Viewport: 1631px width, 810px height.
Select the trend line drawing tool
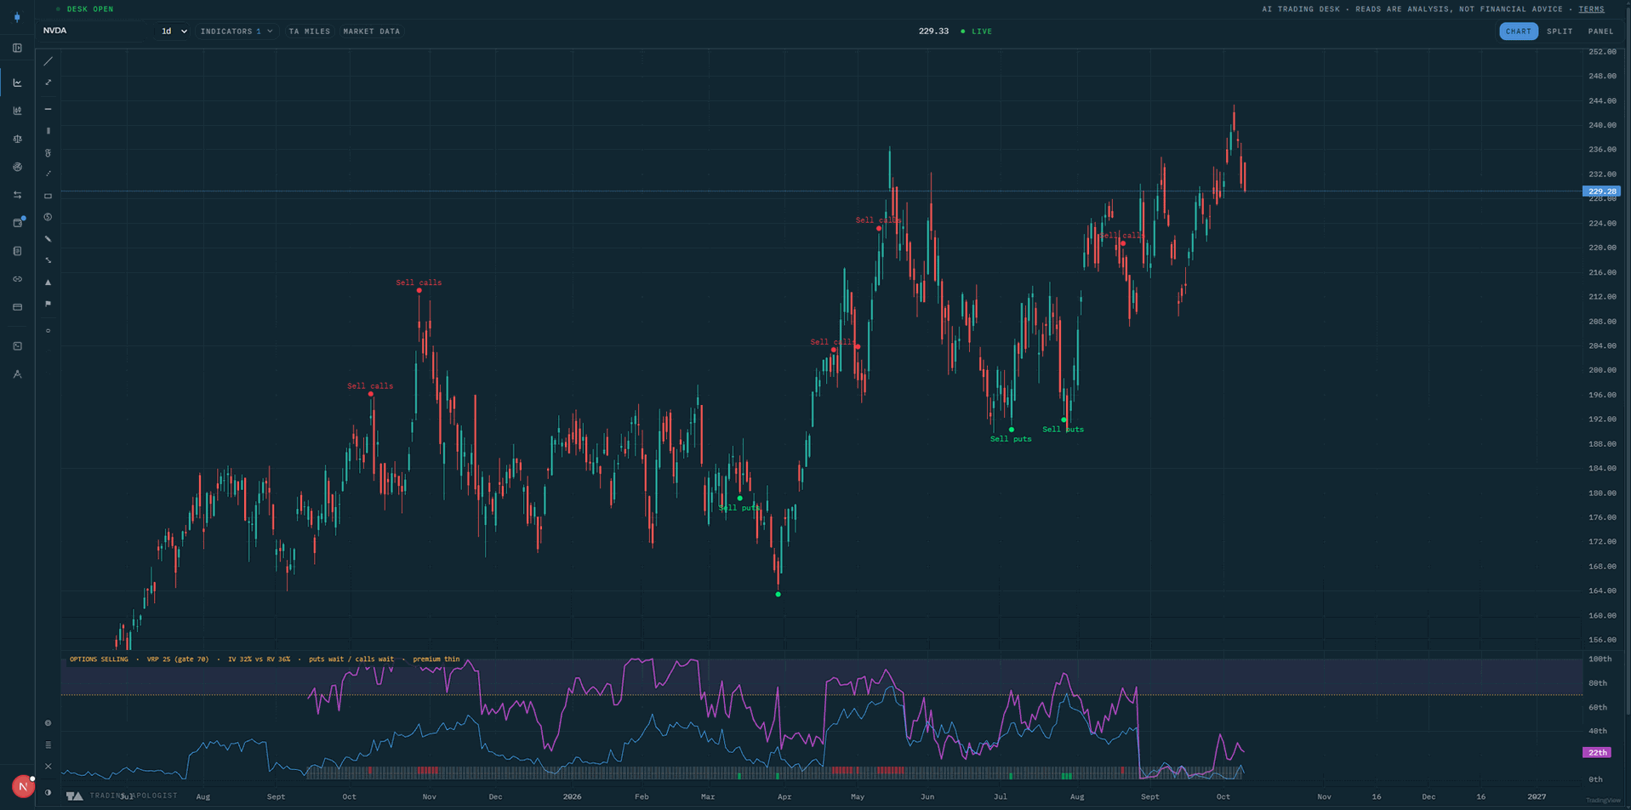point(48,61)
